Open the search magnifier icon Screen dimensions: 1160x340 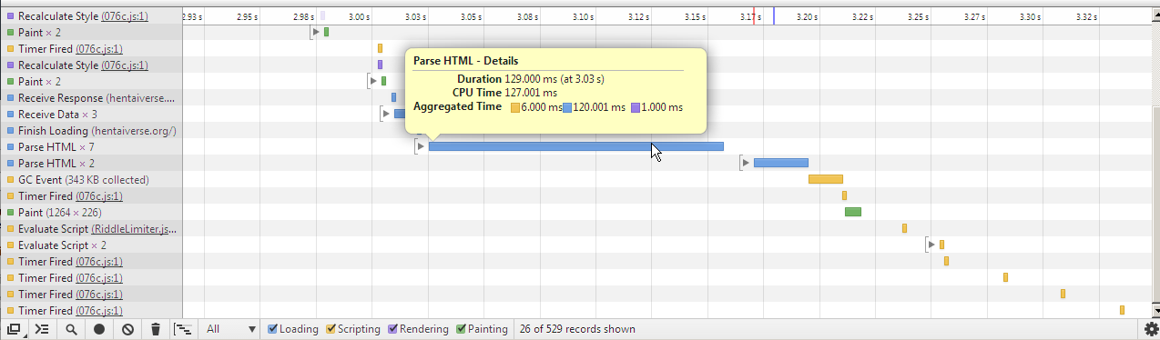point(71,329)
